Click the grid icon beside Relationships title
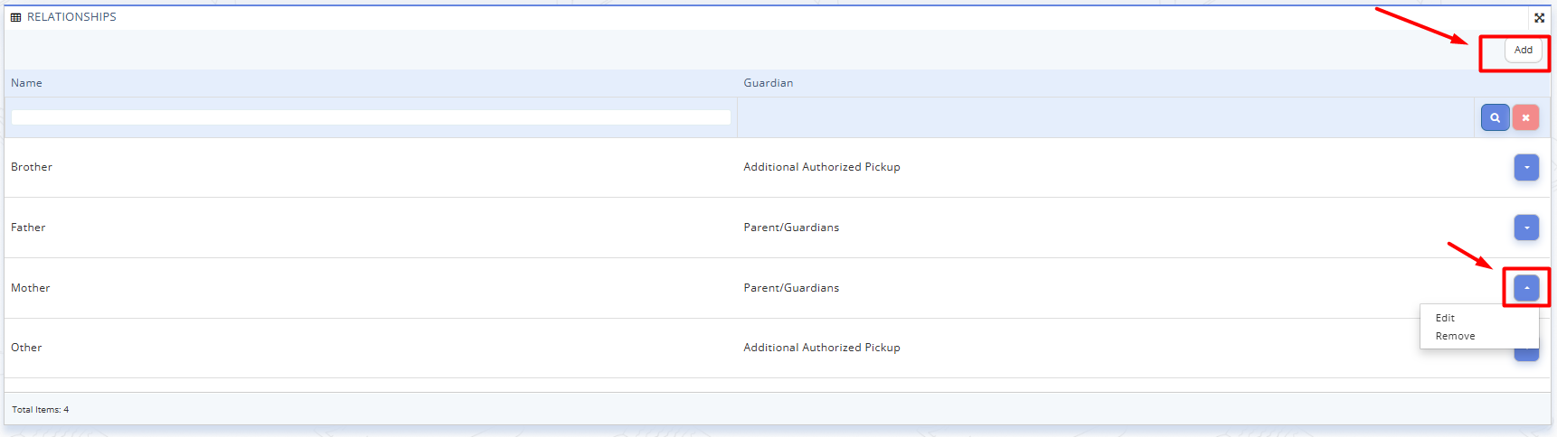This screenshot has height=437, width=1557. [x=15, y=17]
